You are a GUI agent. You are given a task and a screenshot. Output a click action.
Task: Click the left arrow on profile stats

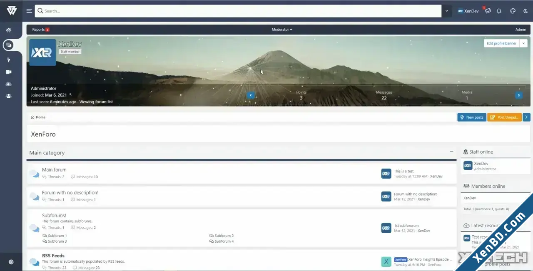[x=250, y=95]
